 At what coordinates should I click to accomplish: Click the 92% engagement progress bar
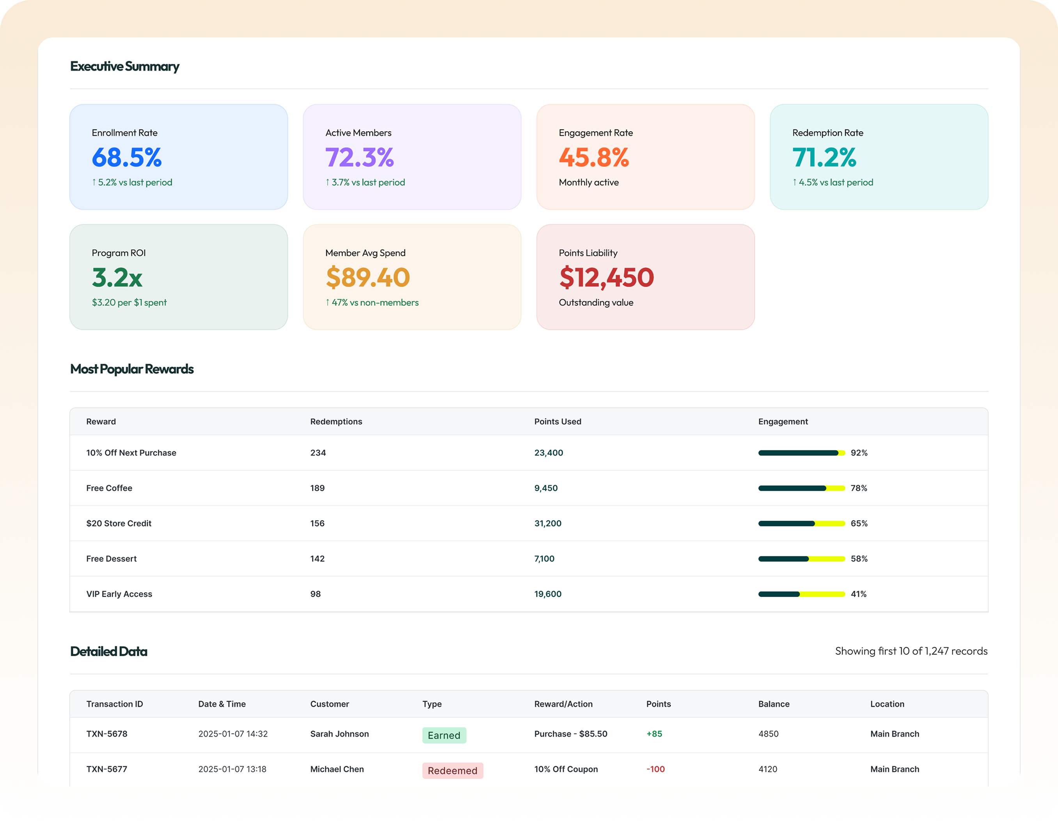(801, 453)
